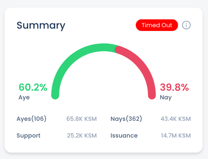Click the 43.4K KSM Nays amount
208x159 pixels.
coord(175,119)
